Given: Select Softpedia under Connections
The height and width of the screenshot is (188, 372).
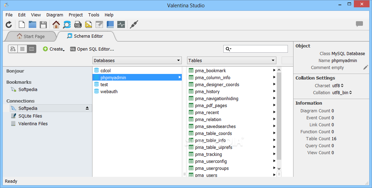Looking at the screenshot, I should click(51, 108).
